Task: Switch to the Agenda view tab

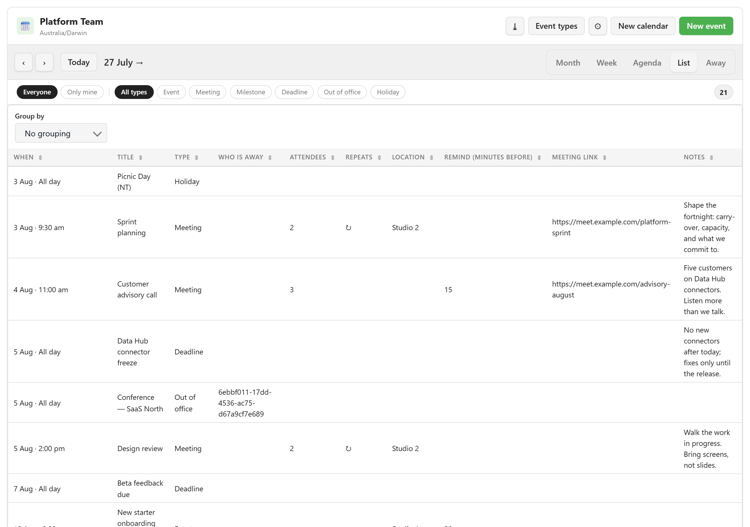Action: click(647, 63)
